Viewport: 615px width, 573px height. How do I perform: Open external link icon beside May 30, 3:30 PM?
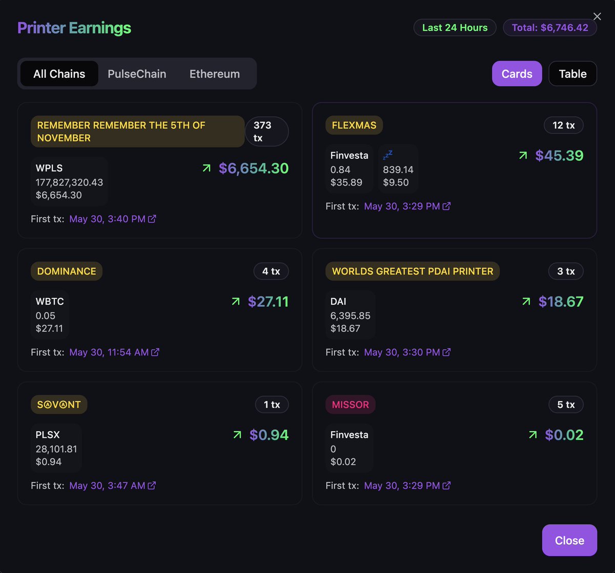(x=446, y=352)
